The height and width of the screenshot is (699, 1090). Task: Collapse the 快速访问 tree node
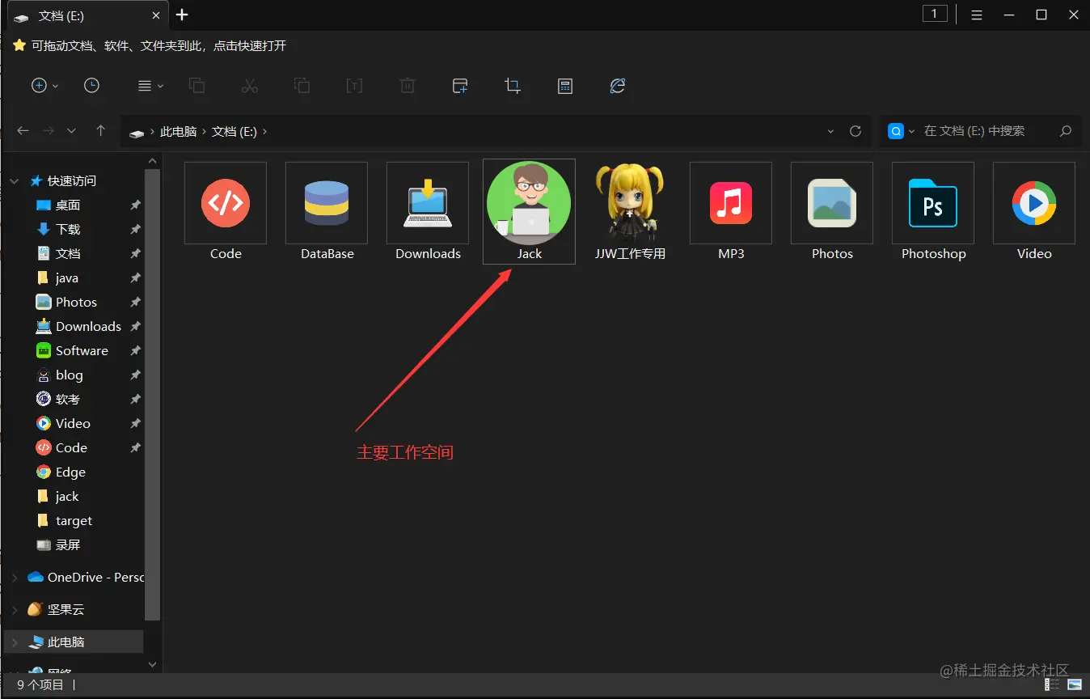[x=15, y=181]
